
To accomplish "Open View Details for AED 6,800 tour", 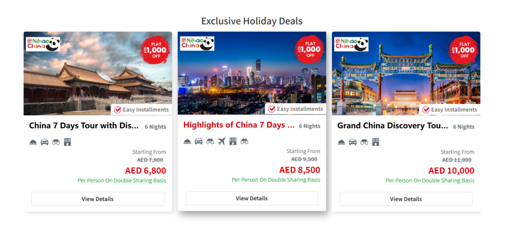I will pos(98,199).
